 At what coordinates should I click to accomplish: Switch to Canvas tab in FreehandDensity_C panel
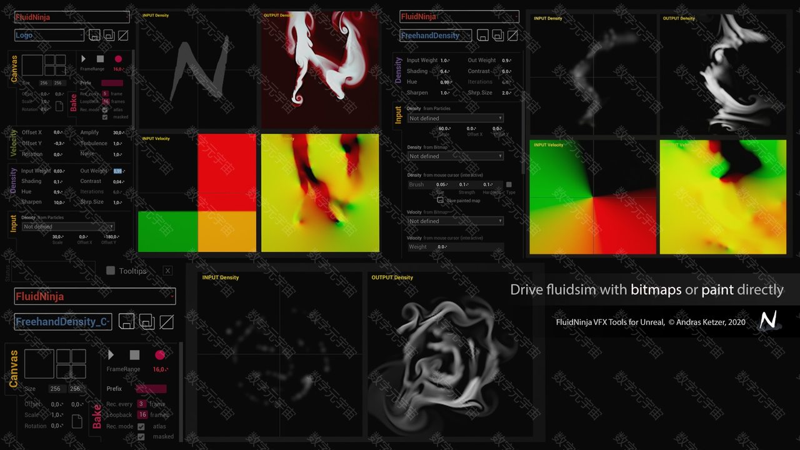[x=14, y=369]
